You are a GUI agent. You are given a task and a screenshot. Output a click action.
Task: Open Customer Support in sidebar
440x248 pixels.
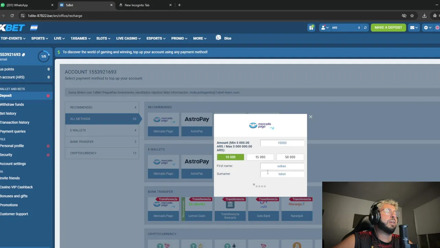coord(26,214)
